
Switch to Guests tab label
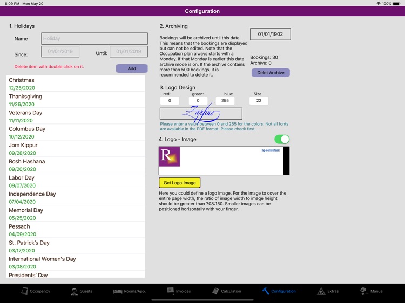(86, 291)
